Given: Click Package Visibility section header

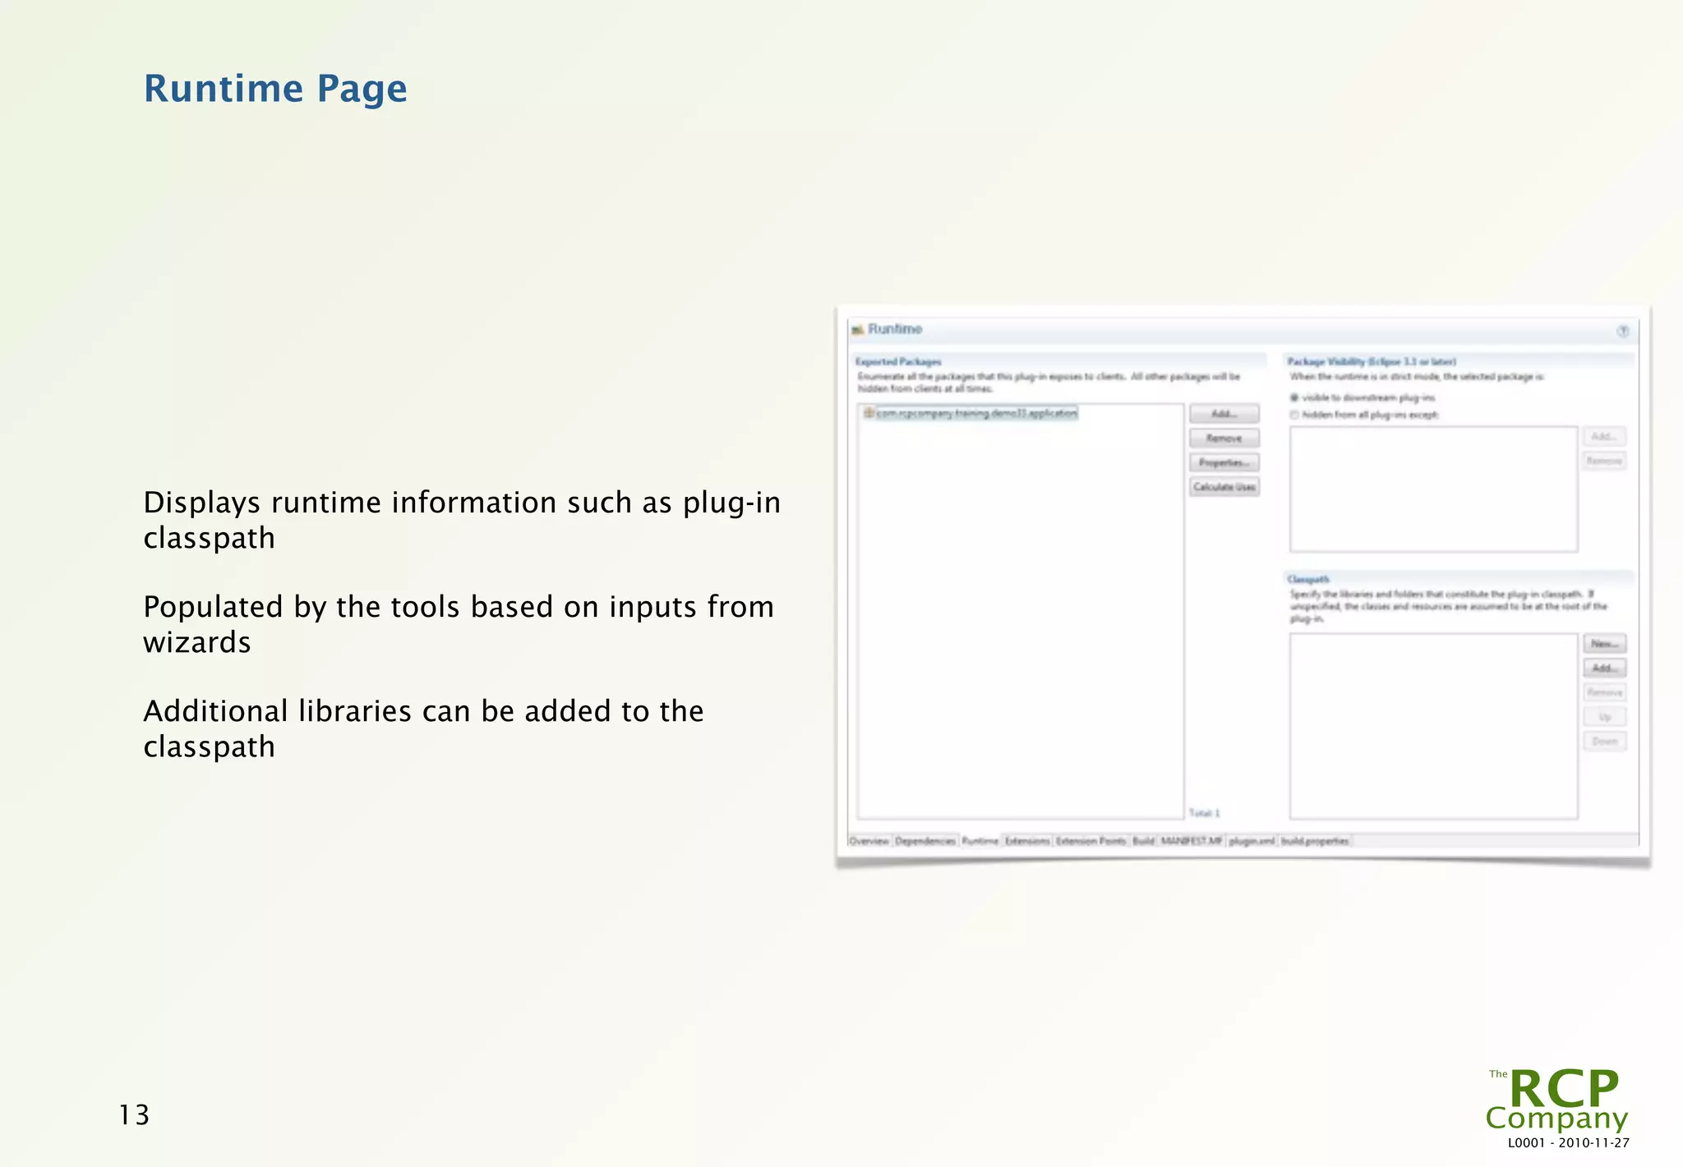Looking at the screenshot, I should (x=1372, y=361).
